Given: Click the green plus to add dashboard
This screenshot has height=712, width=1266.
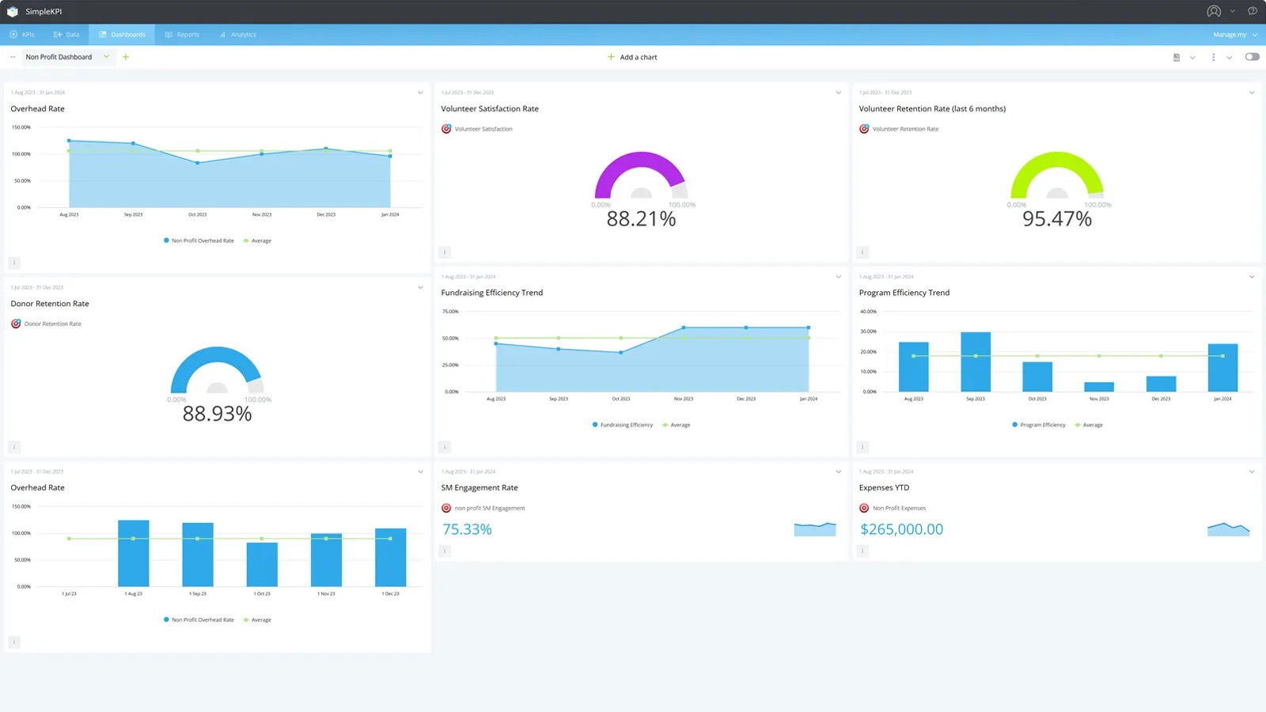Looking at the screenshot, I should pos(126,57).
